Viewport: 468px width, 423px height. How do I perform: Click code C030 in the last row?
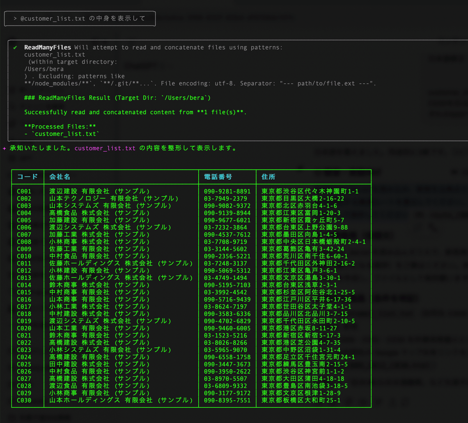[24, 400]
